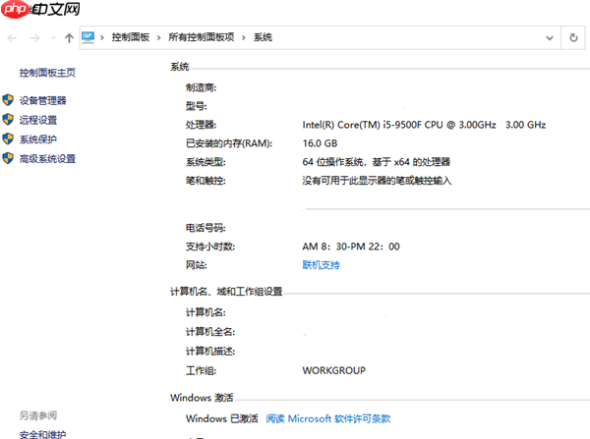The height and width of the screenshot is (439, 590).
Task: Open 安全和维护 link
Action: [x=42, y=434]
